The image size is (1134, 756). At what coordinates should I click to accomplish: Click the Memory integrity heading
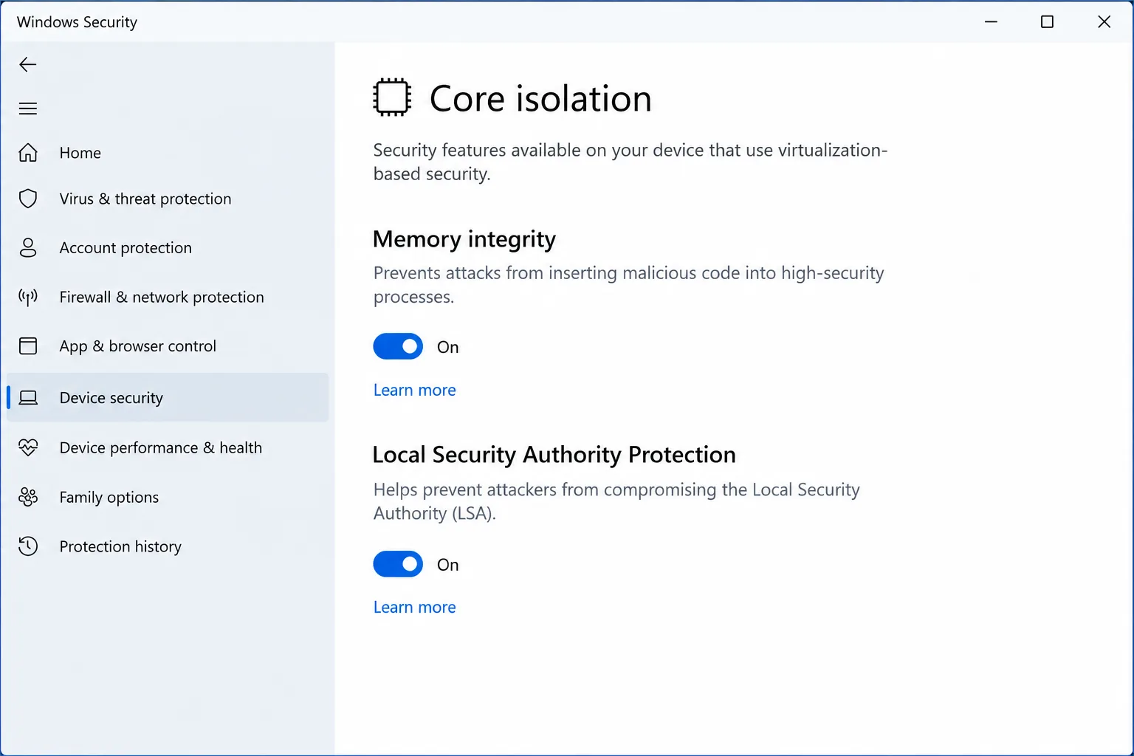(464, 239)
